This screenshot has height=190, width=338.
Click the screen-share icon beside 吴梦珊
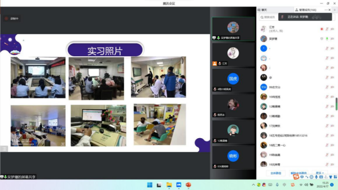pos(321,39)
